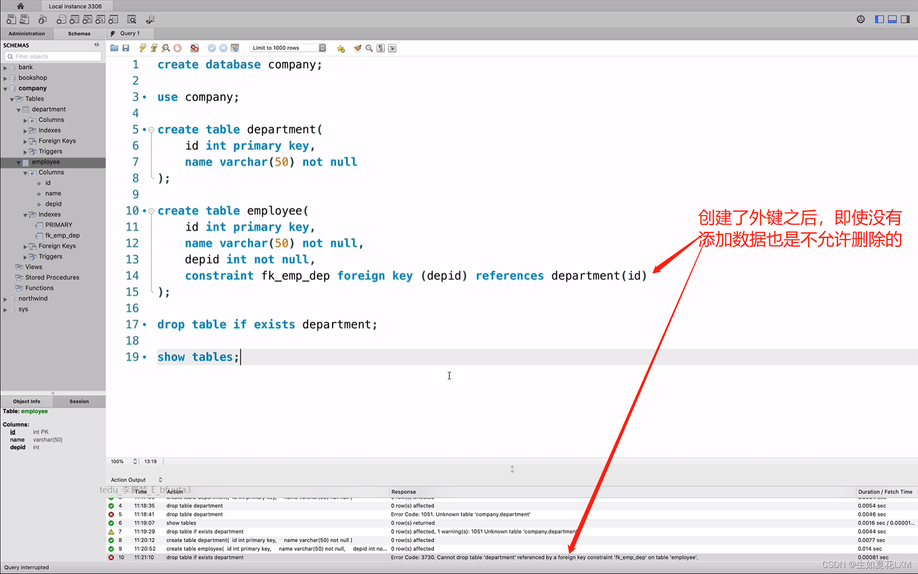Open a SQL script file with the folder icon
Image resolution: width=918 pixels, height=574 pixels.
[x=114, y=48]
